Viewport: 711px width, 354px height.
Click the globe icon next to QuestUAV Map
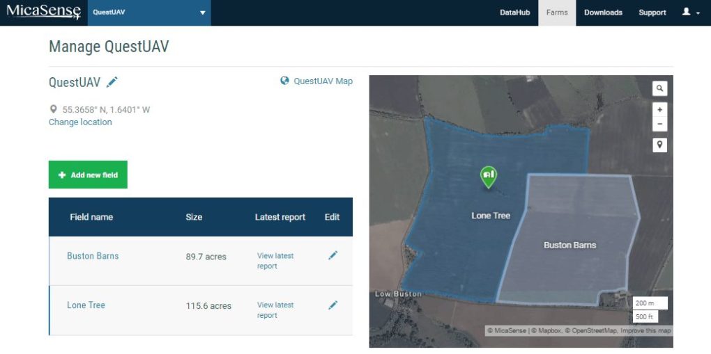pos(285,81)
